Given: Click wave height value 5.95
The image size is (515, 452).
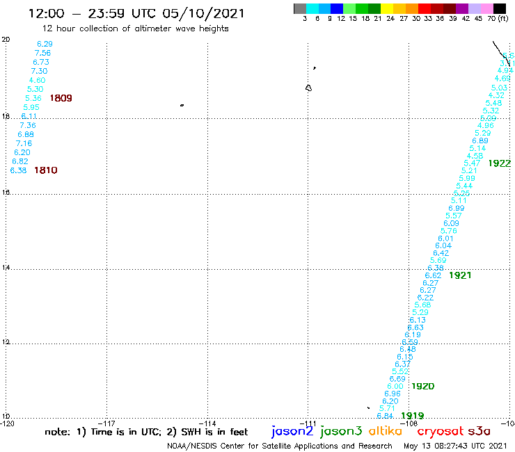Looking at the screenshot, I should pos(31,107).
